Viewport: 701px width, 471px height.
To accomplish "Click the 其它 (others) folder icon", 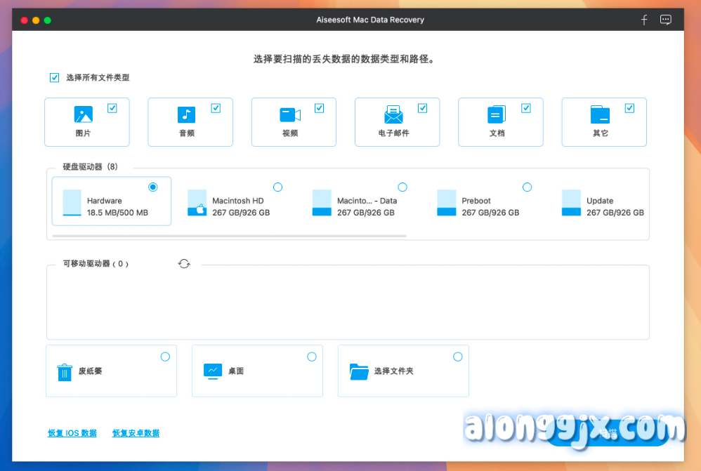I will pos(600,114).
